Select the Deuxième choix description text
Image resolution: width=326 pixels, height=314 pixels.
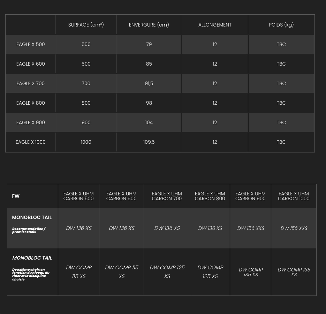31,274
